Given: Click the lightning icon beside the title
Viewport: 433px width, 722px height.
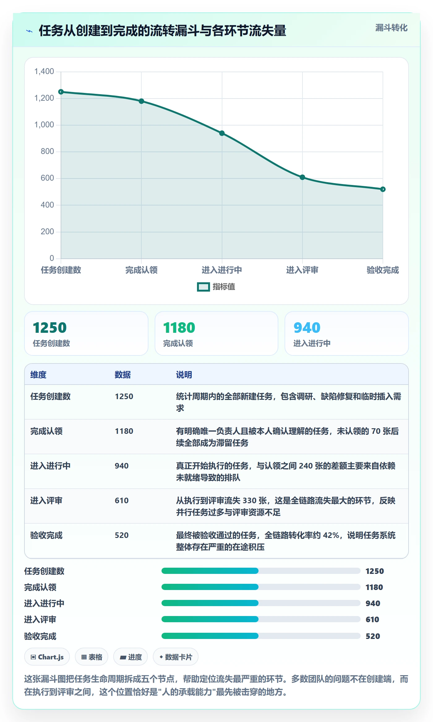Looking at the screenshot, I should click(x=29, y=31).
